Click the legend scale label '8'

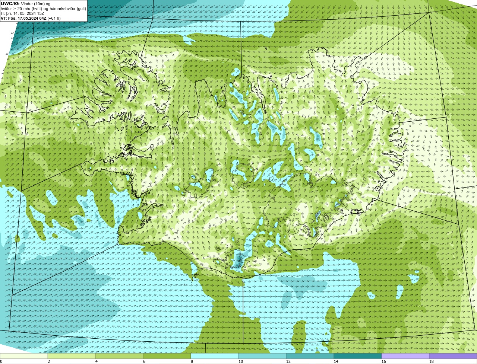click(192, 361)
